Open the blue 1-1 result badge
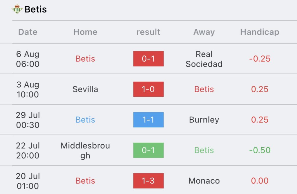Viewport: 297px width, 194px height. (148, 120)
